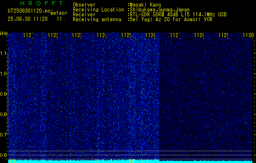
Task: Click the 1129 time marker before 1130
Action: tap(223, 35)
